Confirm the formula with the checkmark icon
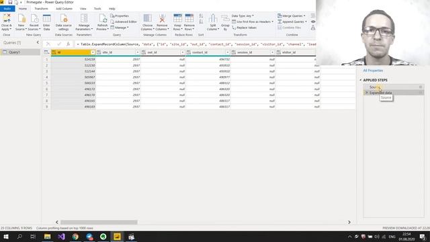The height and width of the screenshot is (242, 430). click(59, 44)
